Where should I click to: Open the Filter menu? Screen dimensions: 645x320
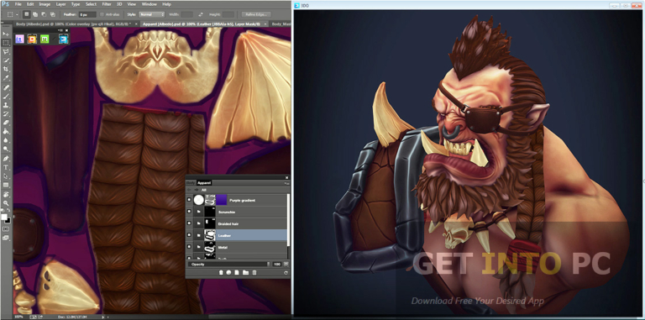pos(107,4)
